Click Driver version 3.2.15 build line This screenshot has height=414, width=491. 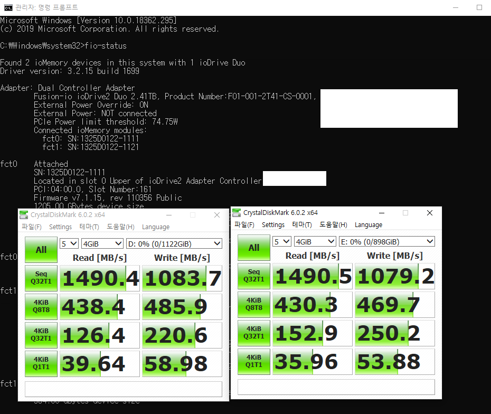[70, 71]
